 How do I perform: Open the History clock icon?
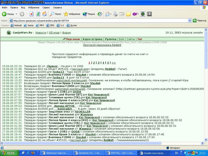(100, 14)
